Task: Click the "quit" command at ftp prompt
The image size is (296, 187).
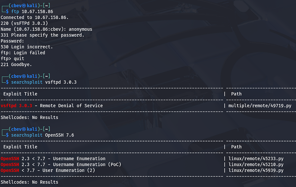Action: tap(19, 58)
